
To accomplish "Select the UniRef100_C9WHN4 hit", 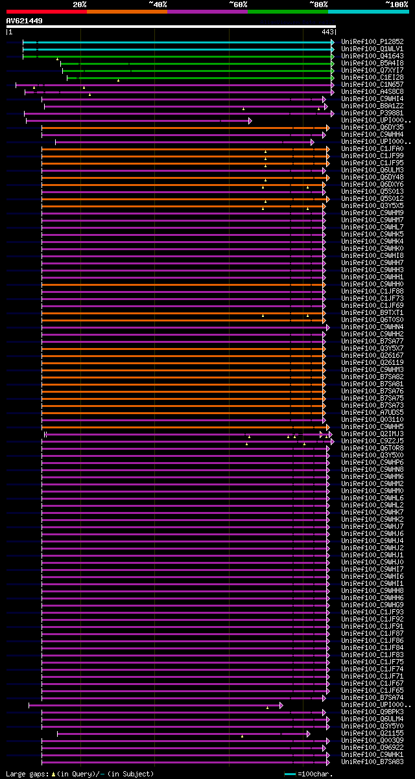I will tap(373, 327).
